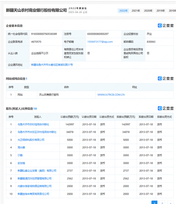Open the 2020年 annual report tab
Viewport: 176px width, 204px height.
pyautogui.click(x=148, y=11)
